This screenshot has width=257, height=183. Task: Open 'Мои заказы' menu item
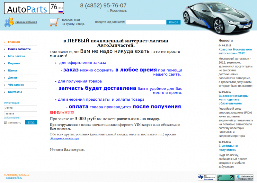pos(16,56)
